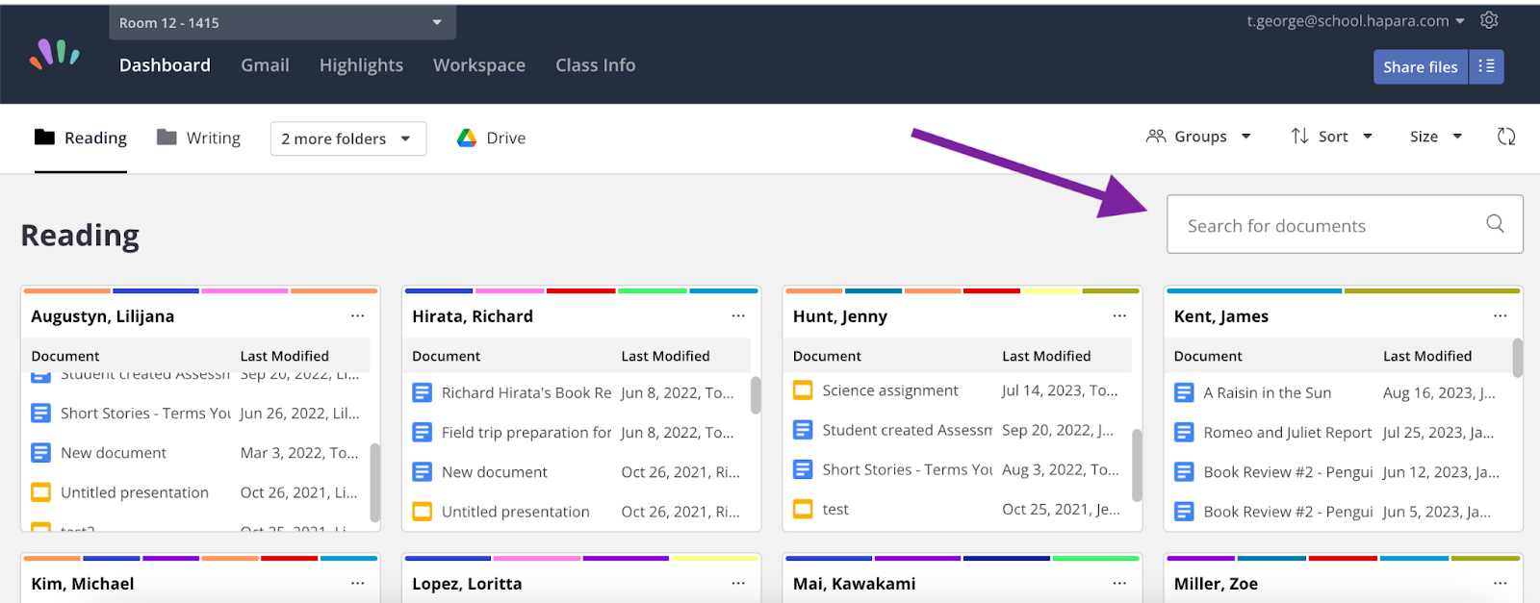Click the doc icon for A Raisin in the Sun
Viewport: 1540px width, 603px height.
point(1184,392)
